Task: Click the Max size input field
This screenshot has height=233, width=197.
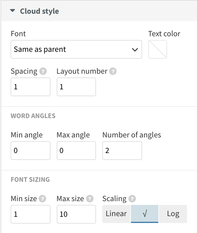Action: click(x=76, y=214)
